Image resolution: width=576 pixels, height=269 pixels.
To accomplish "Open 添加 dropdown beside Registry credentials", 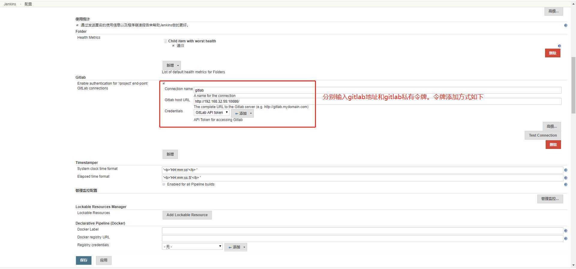I will click(236, 247).
